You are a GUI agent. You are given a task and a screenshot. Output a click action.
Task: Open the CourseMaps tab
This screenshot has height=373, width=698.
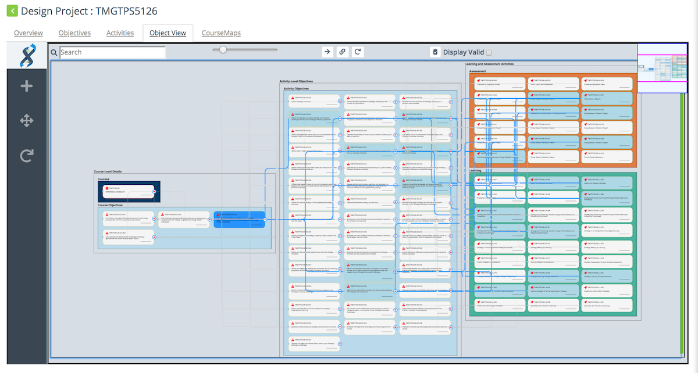pos(221,33)
